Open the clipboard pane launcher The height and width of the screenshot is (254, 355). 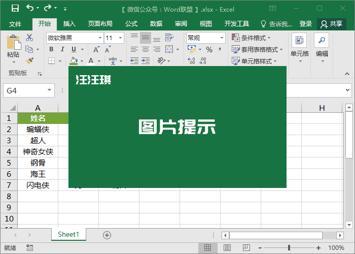click(40, 74)
